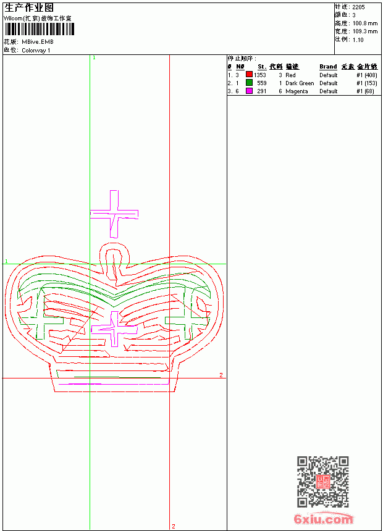The image size is (383, 531).
Task: Click the red thread color swatch
Action: coord(249,74)
